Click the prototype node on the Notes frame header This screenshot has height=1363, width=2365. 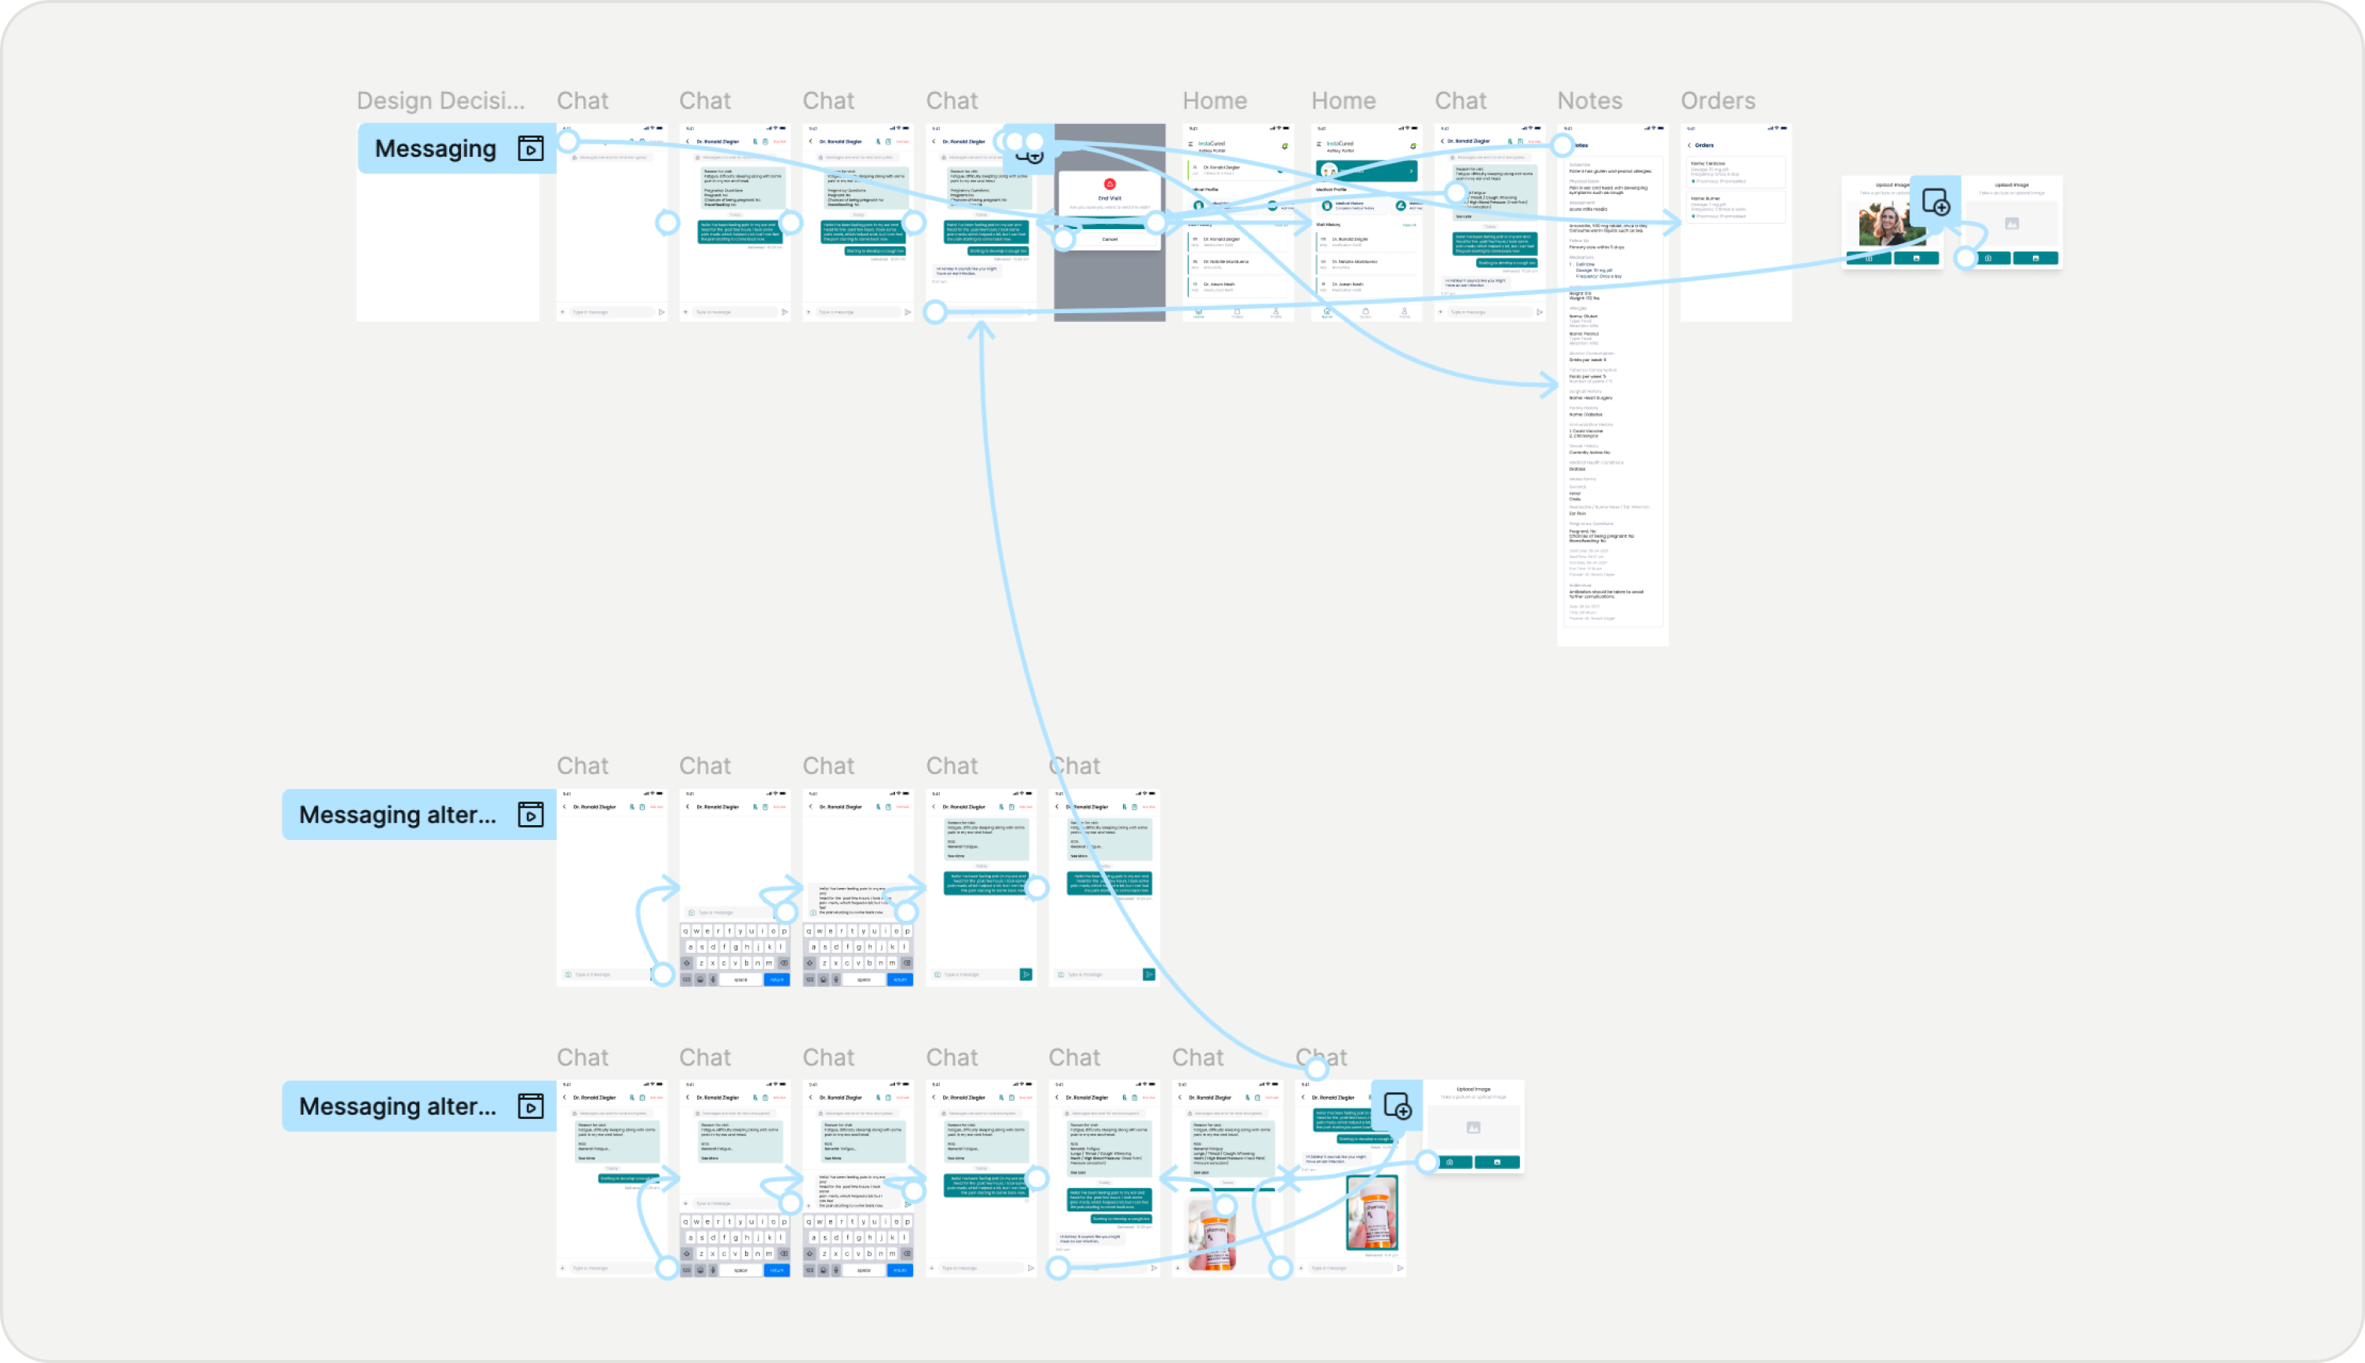(x=1562, y=145)
